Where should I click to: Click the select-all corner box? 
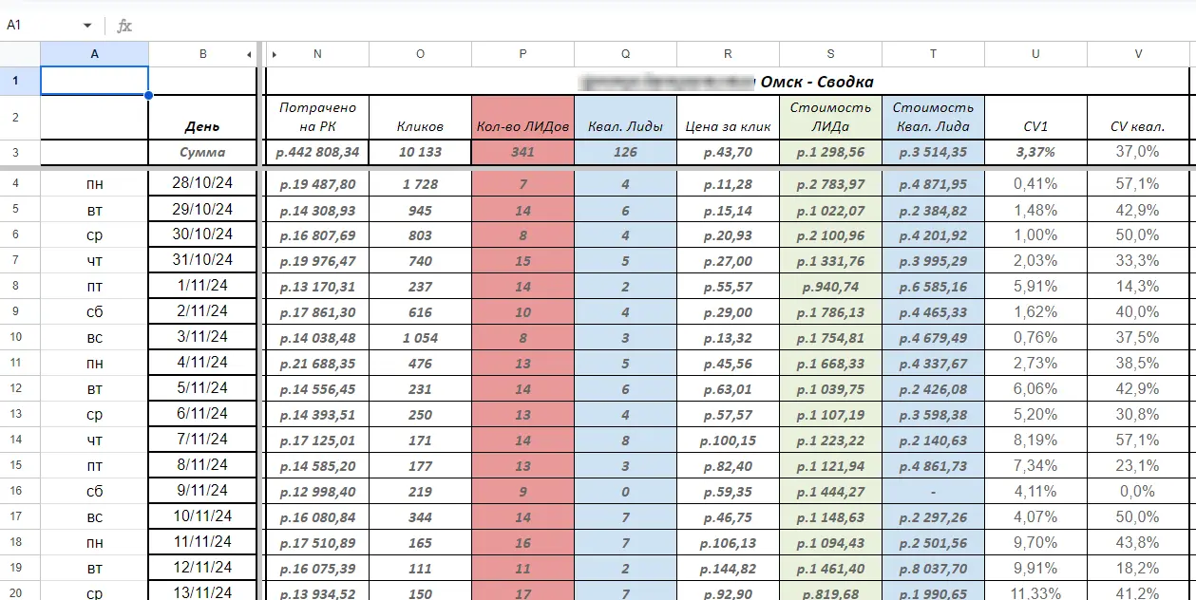click(x=20, y=54)
